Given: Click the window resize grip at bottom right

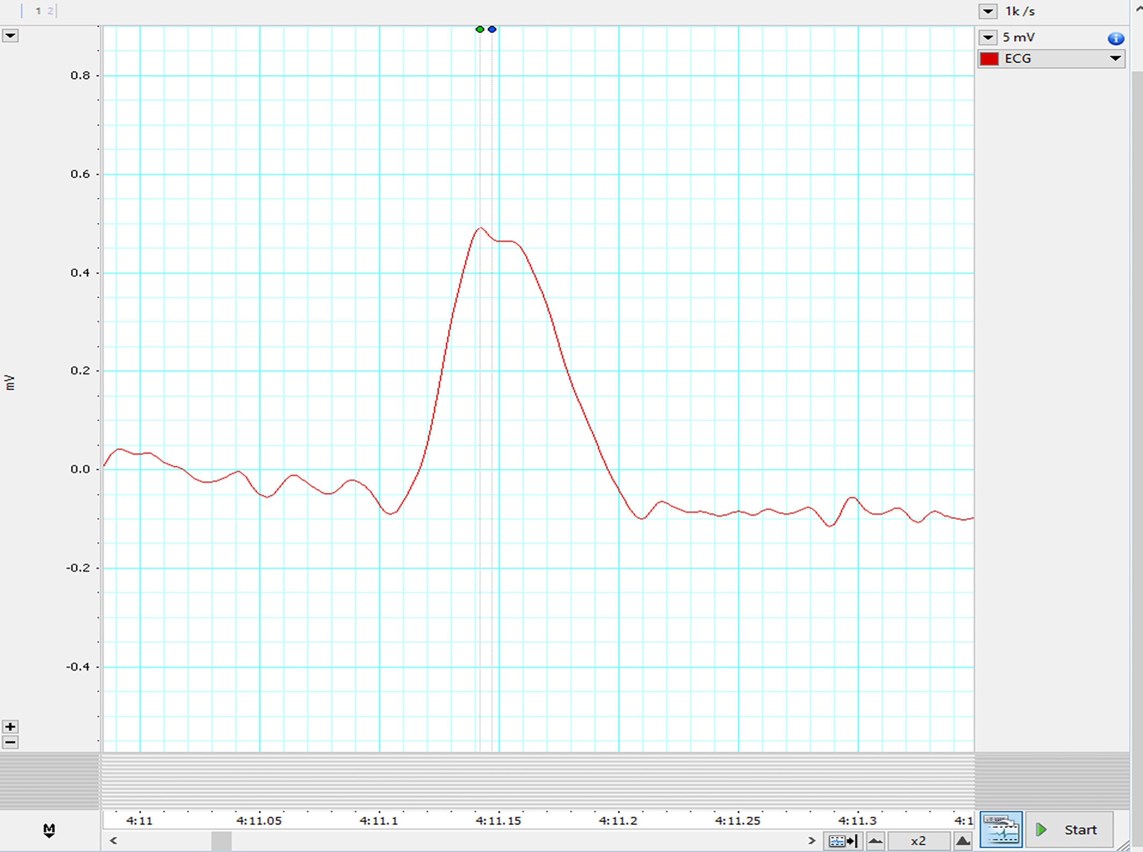Looking at the screenshot, I should [x=1124, y=844].
